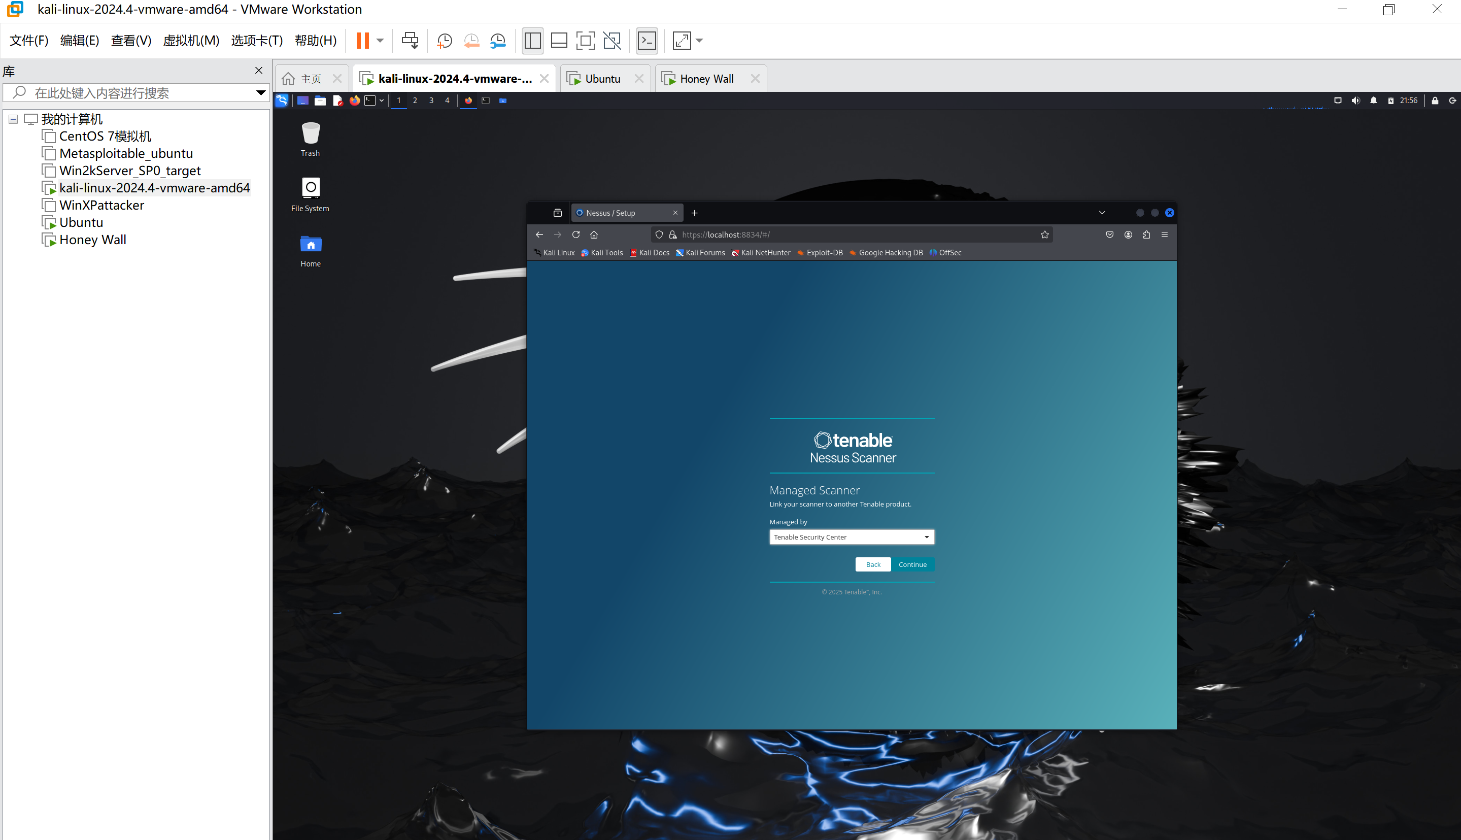Click the Firefox refresh page icon
Image resolution: width=1461 pixels, height=840 pixels.
576,234
